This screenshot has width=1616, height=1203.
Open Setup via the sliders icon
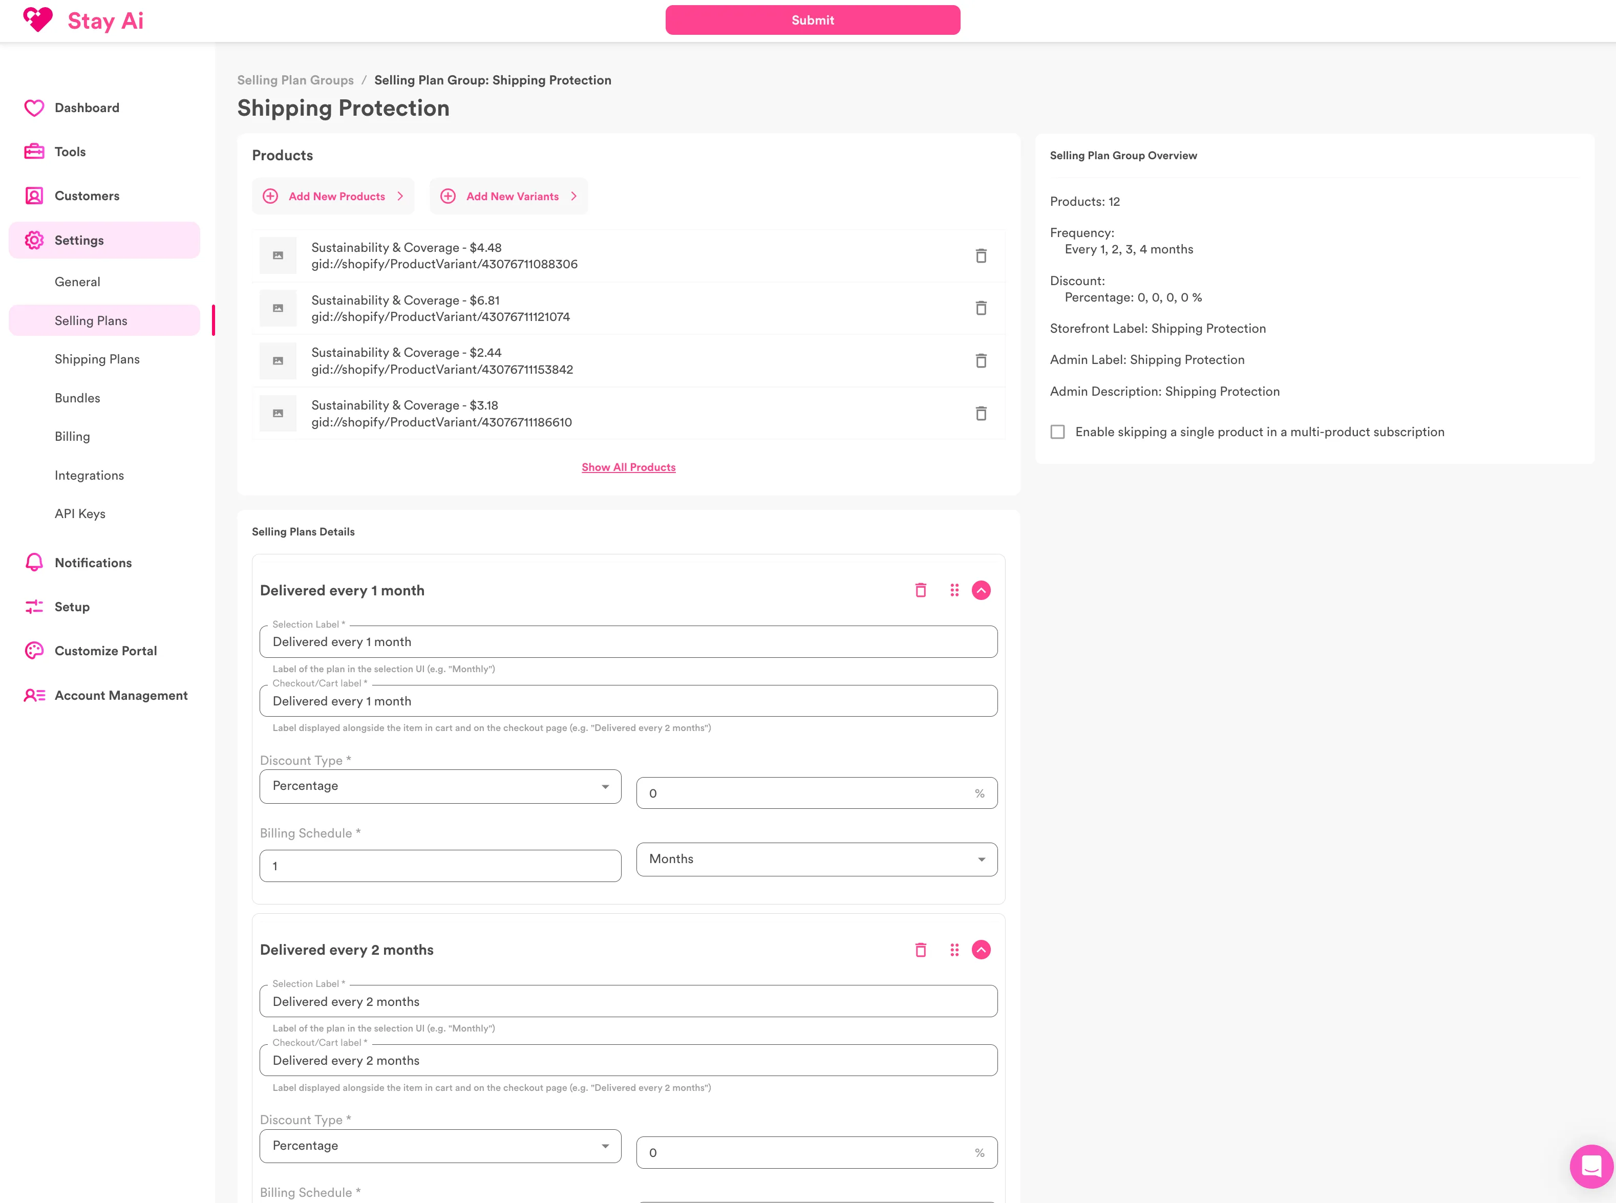pos(34,606)
